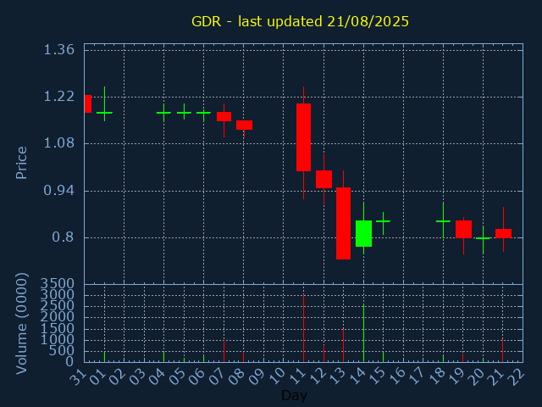This screenshot has width=542, height=407.
Task: Click the green volume bar for day 01
Action: coord(104,357)
